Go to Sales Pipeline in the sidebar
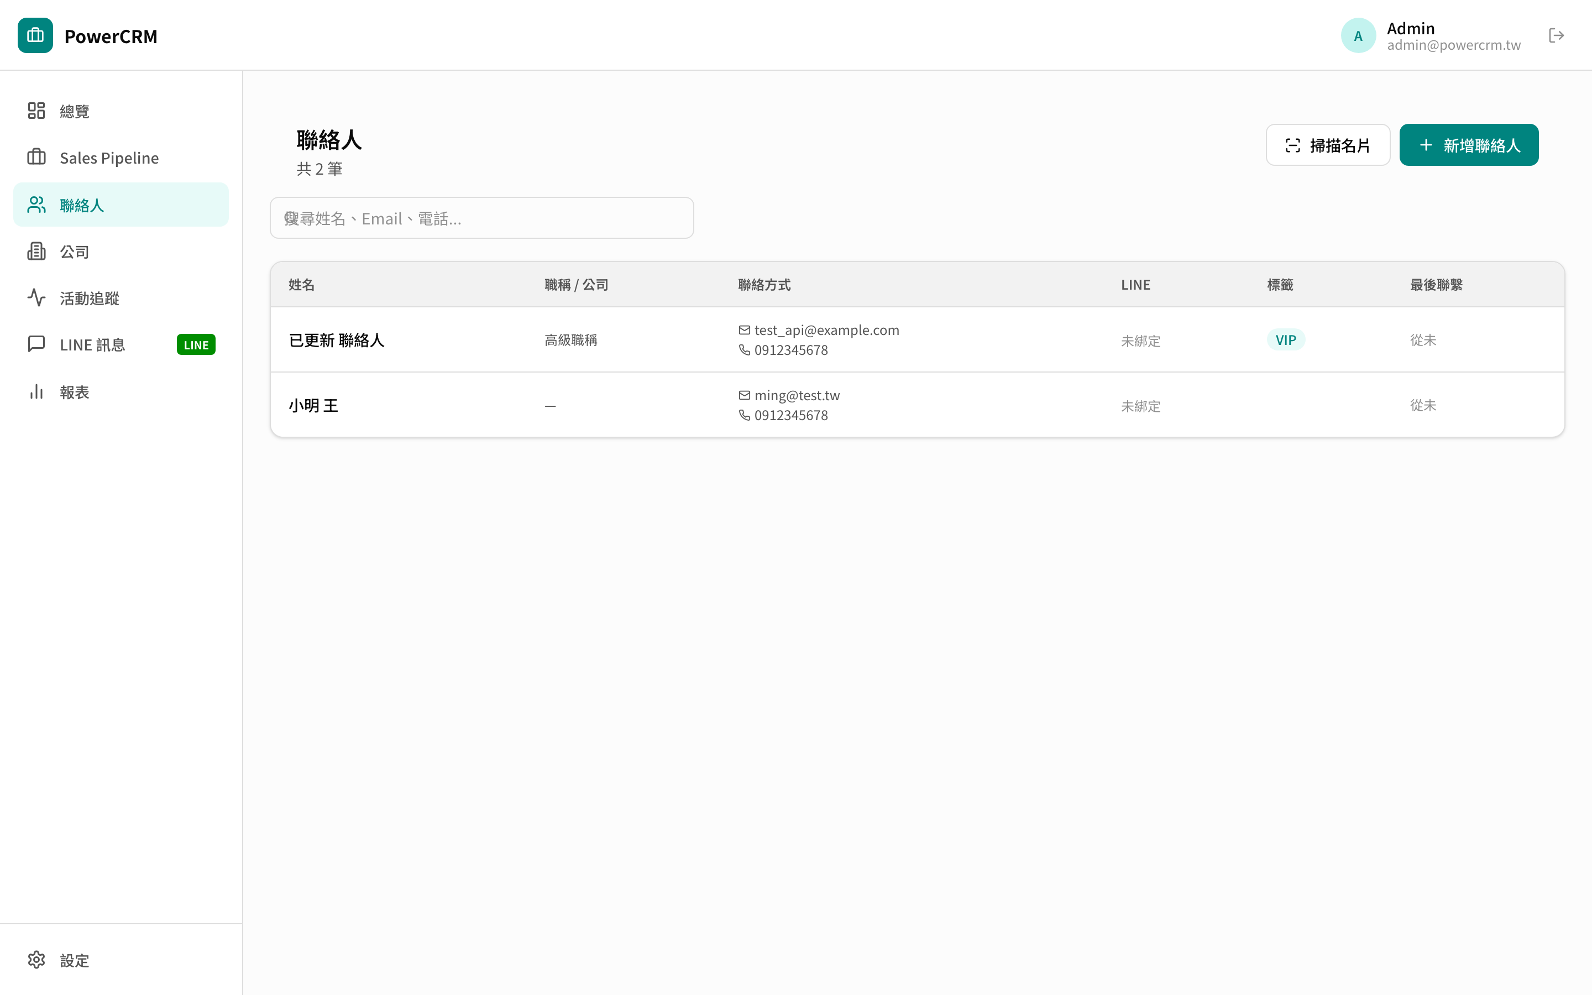 [x=108, y=158]
